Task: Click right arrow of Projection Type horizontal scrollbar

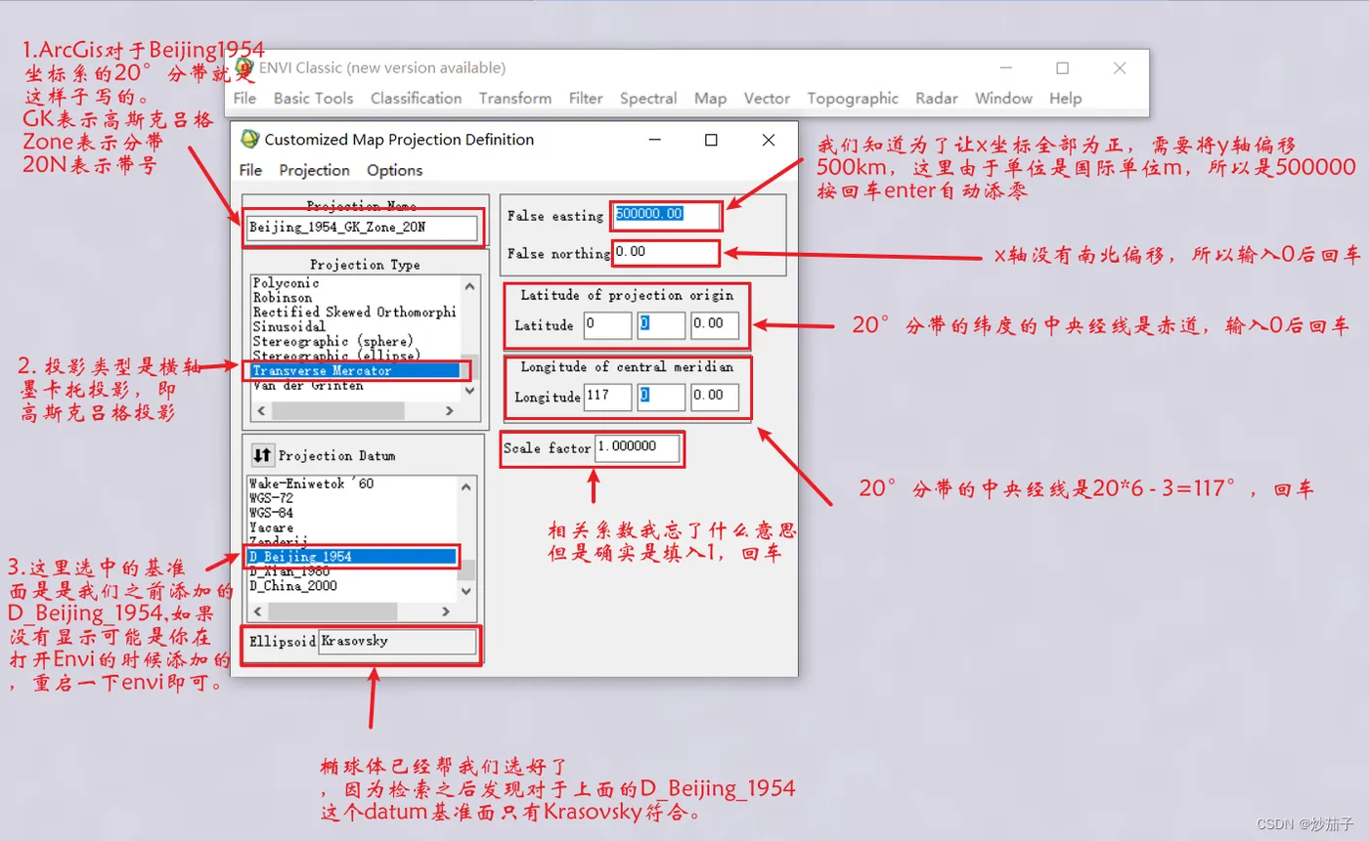Action: click(449, 411)
